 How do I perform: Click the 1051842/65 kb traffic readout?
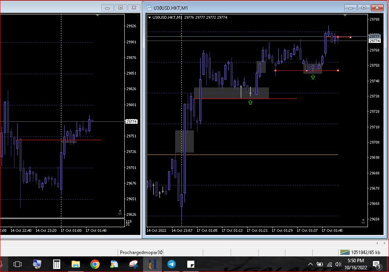(x=366, y=252)
